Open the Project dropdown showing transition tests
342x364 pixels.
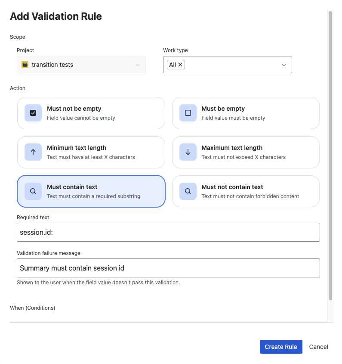point(81,65)
